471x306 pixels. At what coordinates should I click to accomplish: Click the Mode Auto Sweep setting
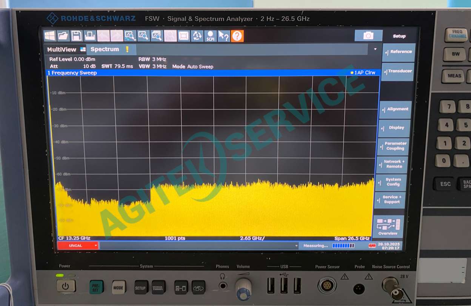coord(193,66)
